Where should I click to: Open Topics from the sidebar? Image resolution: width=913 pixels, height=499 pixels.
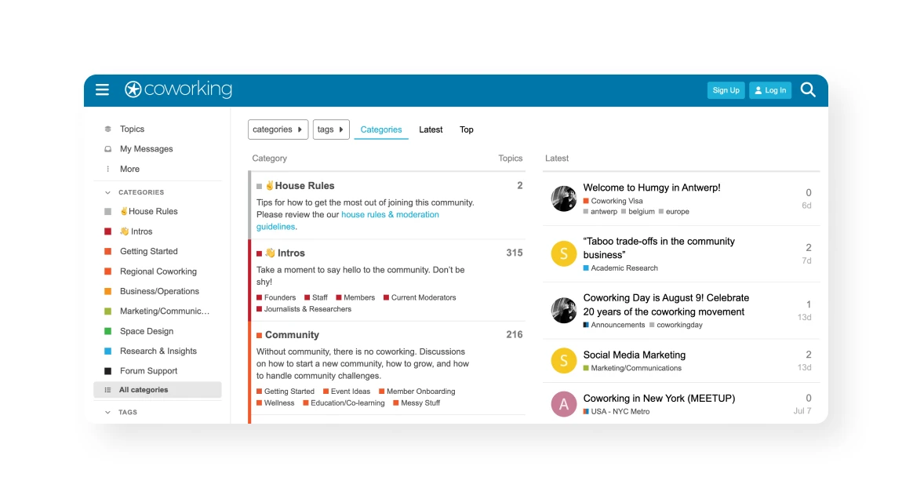[x=132, y=129]
